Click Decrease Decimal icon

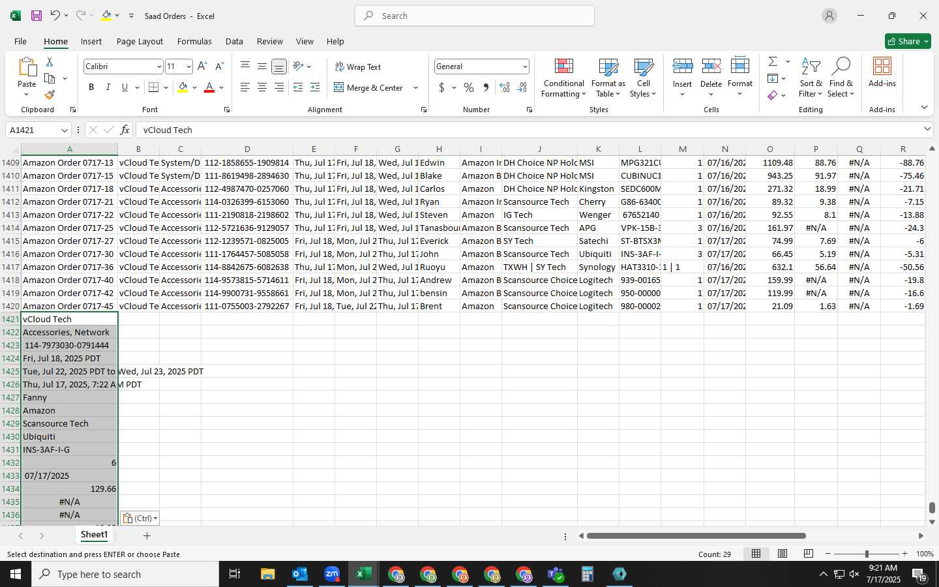(x=522, y=87)
